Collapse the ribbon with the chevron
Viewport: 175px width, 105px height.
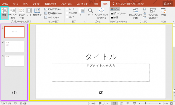click(173, 22)
